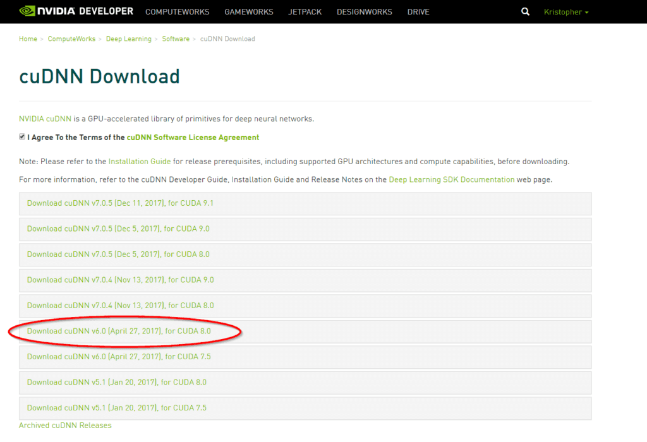This screenshot has width=647, height=442.
Task: Open Archived cuDNN Releases link
Action: coord(65,425)
